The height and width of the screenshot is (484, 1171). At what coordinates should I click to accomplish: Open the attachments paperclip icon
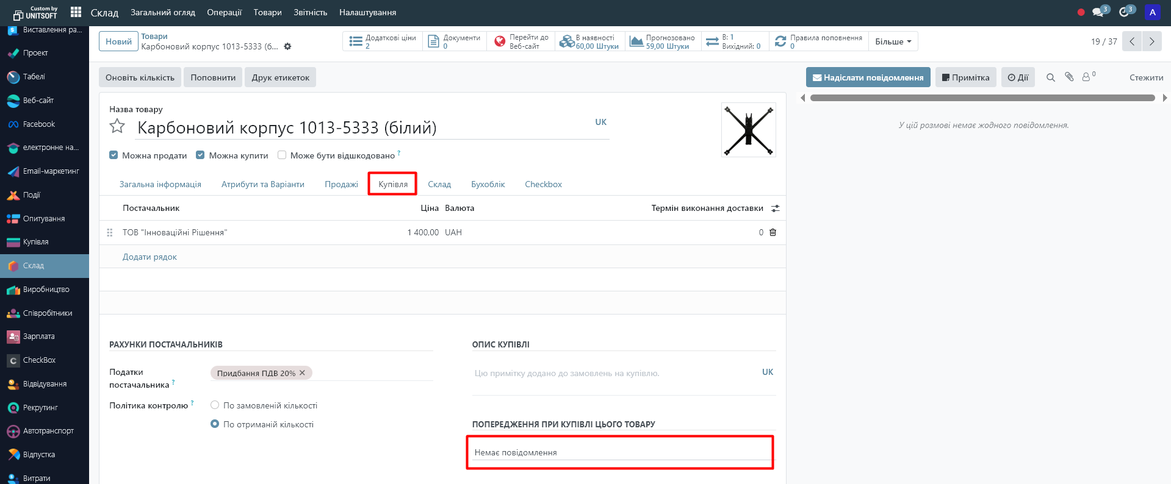pyautogui.click(x=1069, y=77)
